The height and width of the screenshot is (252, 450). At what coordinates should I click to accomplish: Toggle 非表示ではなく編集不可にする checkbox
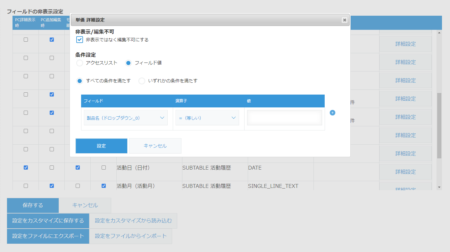click(x=80, y=40)
